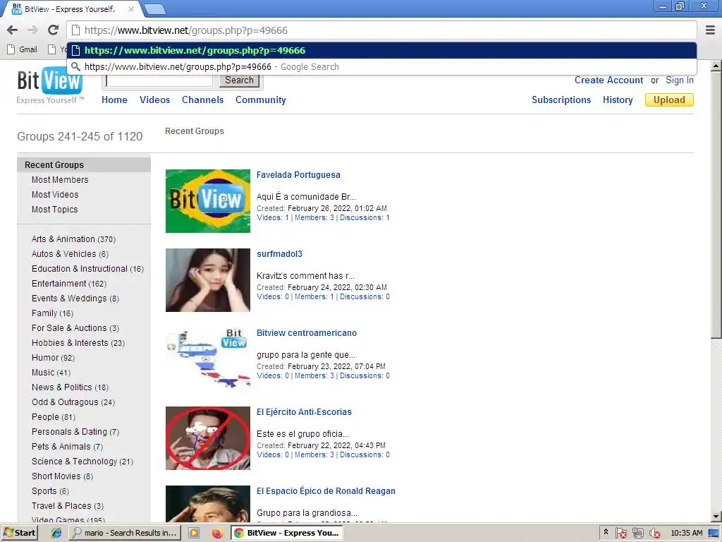The image size is (722, 542).
Task: Launch the media player taskbar icon
Action: (x=194, y=533)
